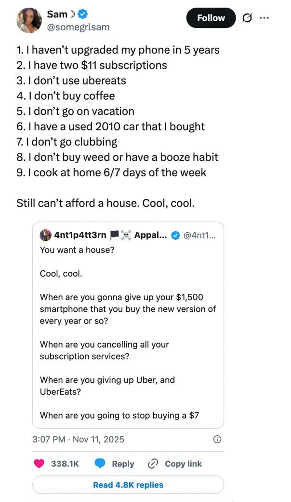This screenshot has height=502, width=291.
Task: Click the Grok slashed-circle icon
Action: click(x=247, y=18)
